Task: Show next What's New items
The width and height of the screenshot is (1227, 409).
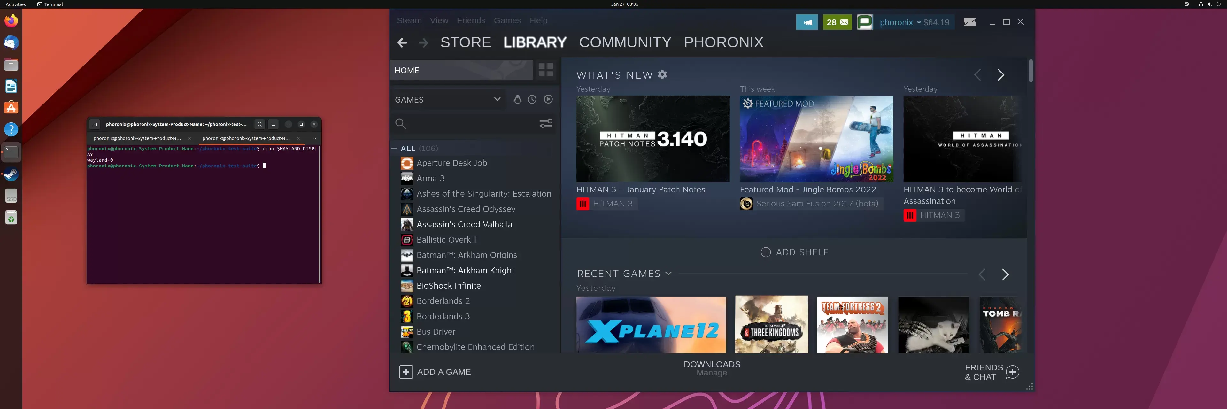Action: (x=1001, y=75)
